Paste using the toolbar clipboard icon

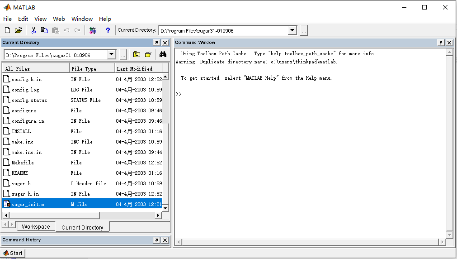point(56,30)
